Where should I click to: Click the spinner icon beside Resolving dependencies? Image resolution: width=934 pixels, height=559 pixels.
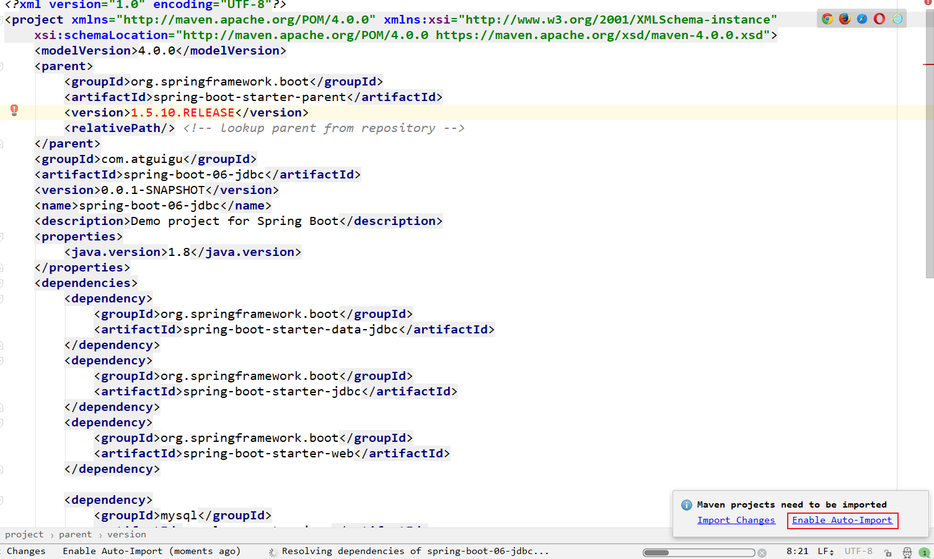pos(273,552)
